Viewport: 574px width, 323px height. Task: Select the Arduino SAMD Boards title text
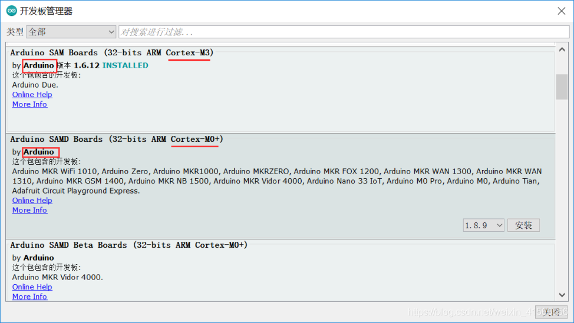point(117,139)
